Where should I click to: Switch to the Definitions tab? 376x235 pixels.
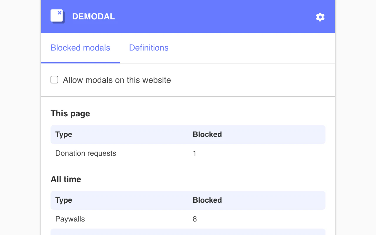[x=149, y=48]
